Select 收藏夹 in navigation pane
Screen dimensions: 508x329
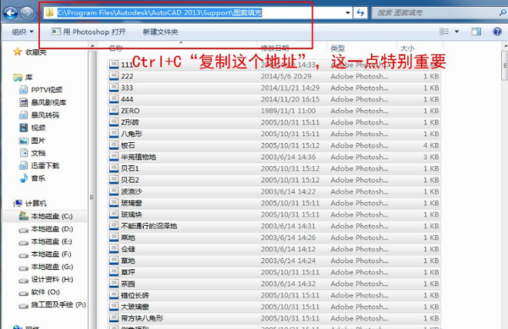(30, 52)
